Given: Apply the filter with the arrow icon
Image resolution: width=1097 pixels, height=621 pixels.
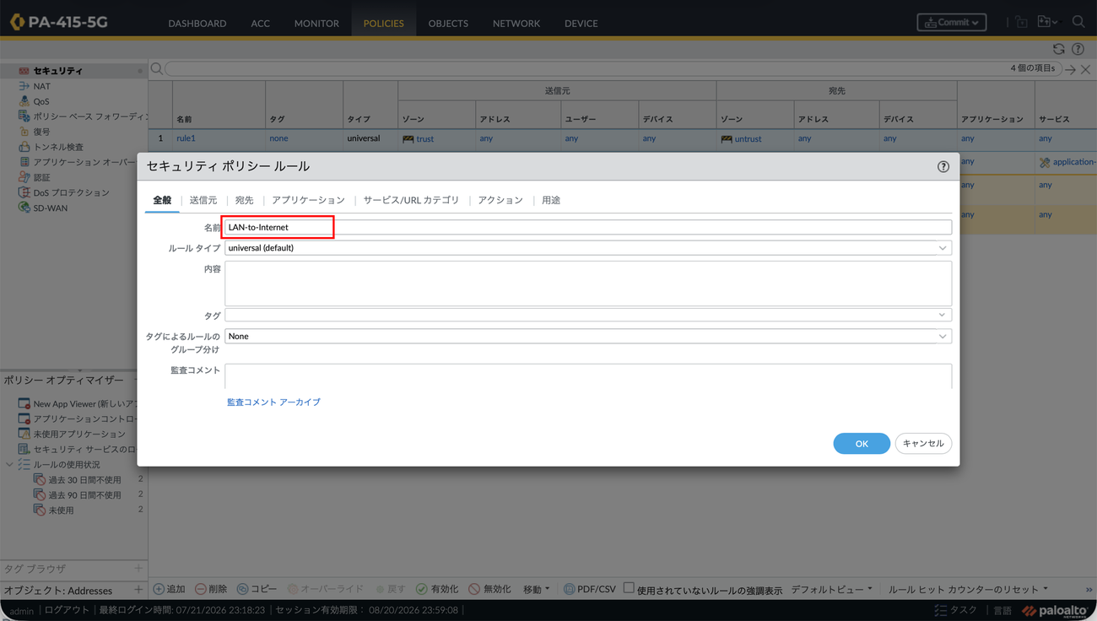Looking at the screenshot, I should [1070, 70].
